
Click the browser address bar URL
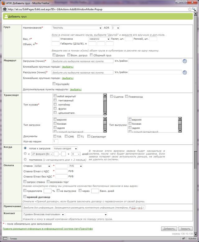(x=55, y=9)
